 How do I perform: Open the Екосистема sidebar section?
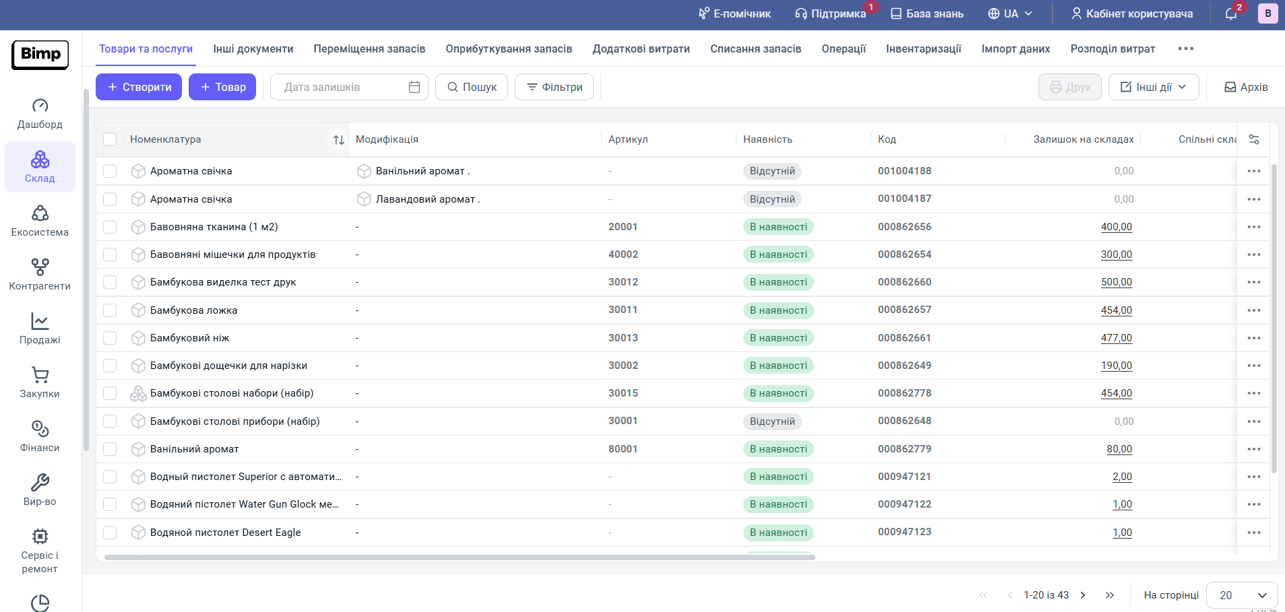(x=40, y=222)
